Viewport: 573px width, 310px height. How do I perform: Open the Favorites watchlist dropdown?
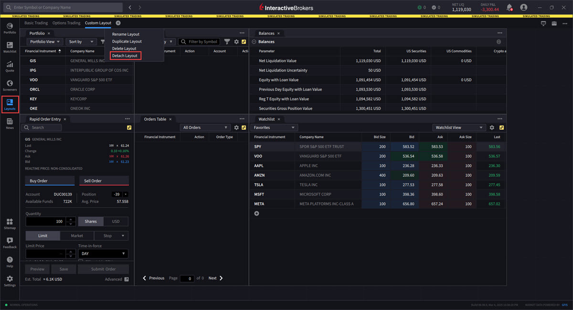pyautogui.click(x=274, y=127)
